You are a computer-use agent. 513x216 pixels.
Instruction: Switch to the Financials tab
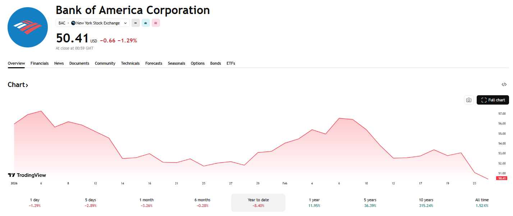40,63
